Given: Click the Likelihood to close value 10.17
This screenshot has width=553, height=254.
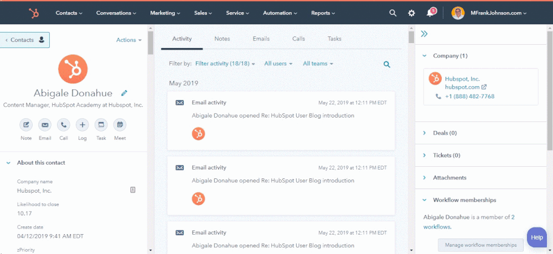Looking at the screenshot, I should (24, 213).
